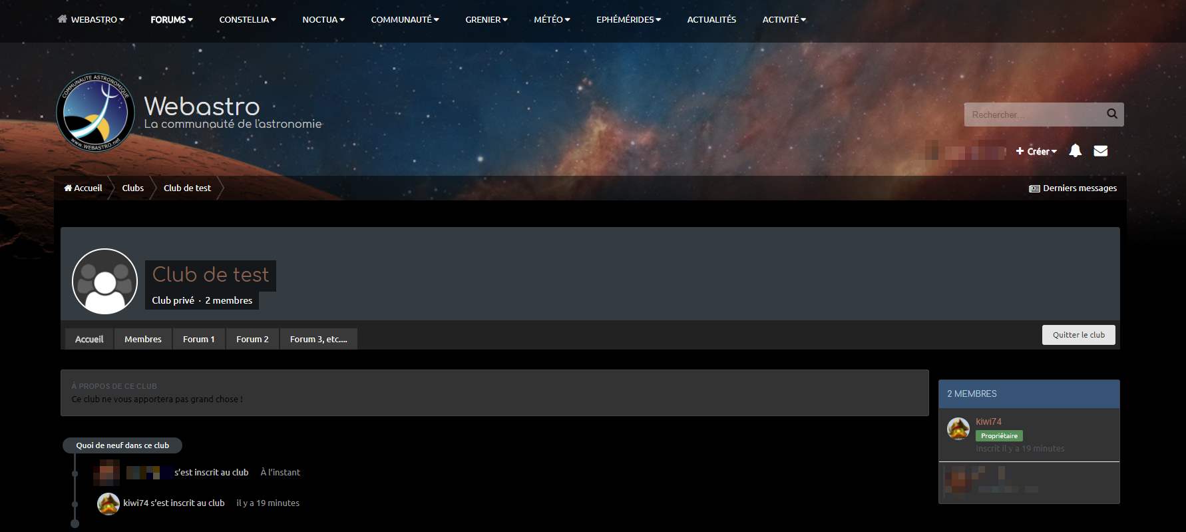This screenshot has width=1186, height=532.
Task: Click the Derniers messages newspaper icon
Action: (x=1034, y=189)
